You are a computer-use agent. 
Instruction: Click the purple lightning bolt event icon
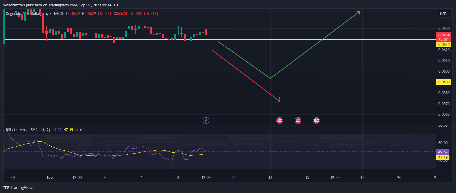click(x=206, y=121)
